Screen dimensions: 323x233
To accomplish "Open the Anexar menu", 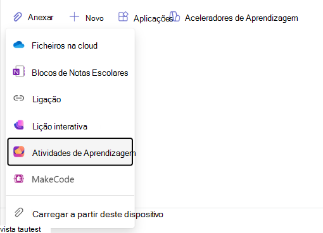I will pyautogui.click(x=34, y=17).
